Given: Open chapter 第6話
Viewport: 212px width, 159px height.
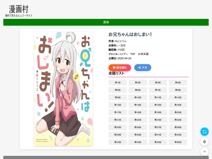Looking at the screenshot, I should point(138,90).
